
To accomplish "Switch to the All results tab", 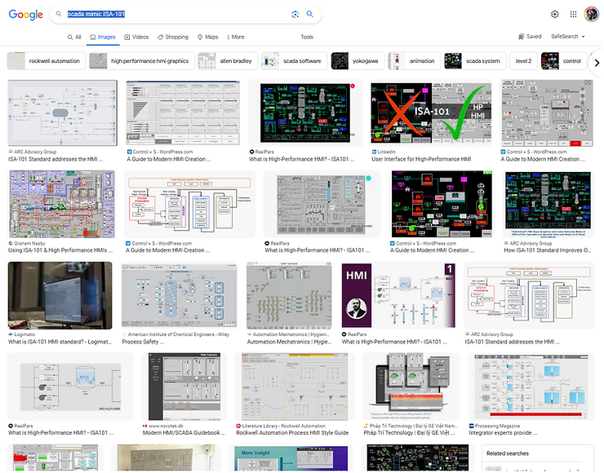I will click(x=74, y=37).
